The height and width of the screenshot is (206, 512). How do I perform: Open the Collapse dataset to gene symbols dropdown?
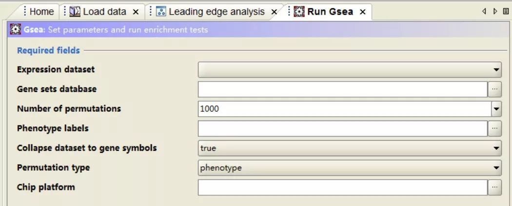350,148
